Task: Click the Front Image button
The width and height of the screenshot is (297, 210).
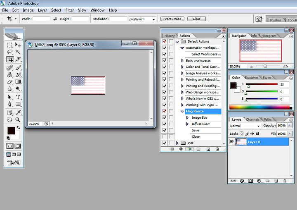Action: (172, 19)
